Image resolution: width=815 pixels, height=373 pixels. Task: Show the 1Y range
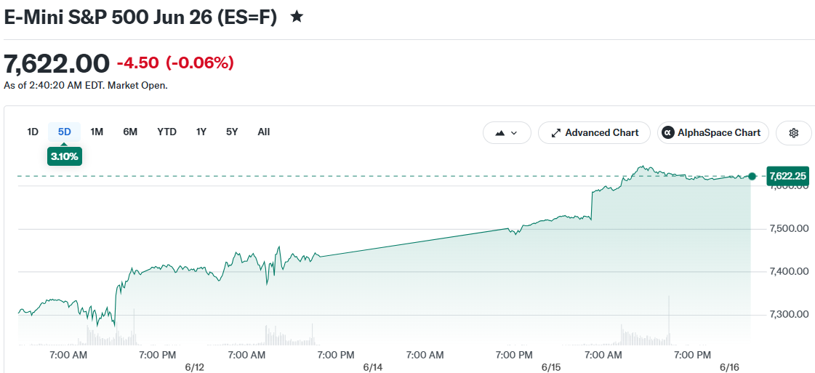201,132
